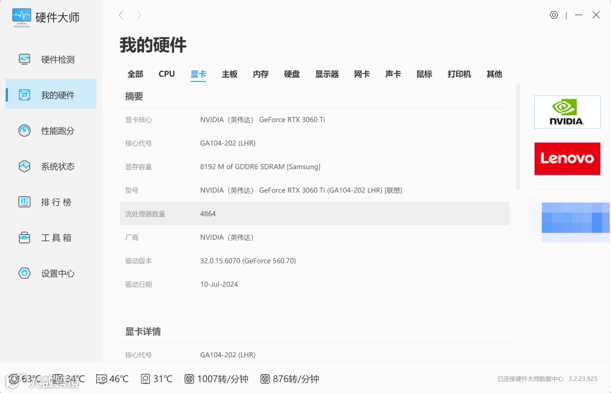Switch to the 主板 tab
Screen dimensions: 611x393
click(230, 74)
